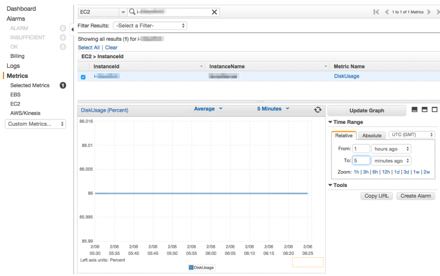This screenshot has width=440, height=276.
Task: Click the Clear link
Action: (111, 47)
